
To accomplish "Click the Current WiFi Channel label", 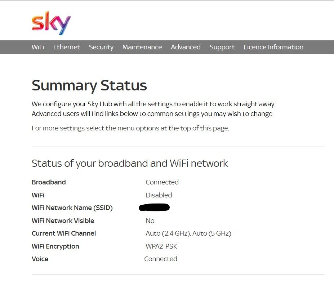I will pyautogui.click(x=64, y=233).
